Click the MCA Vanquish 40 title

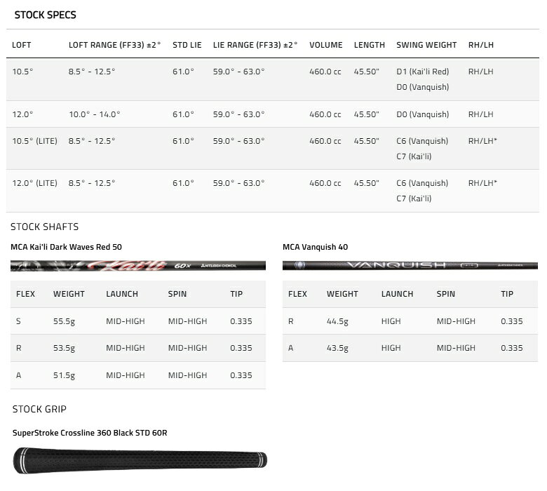click(x=316, y=247)
